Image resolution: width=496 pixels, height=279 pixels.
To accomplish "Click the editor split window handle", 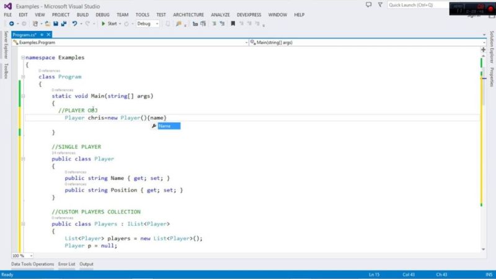I will coord(483,50).
